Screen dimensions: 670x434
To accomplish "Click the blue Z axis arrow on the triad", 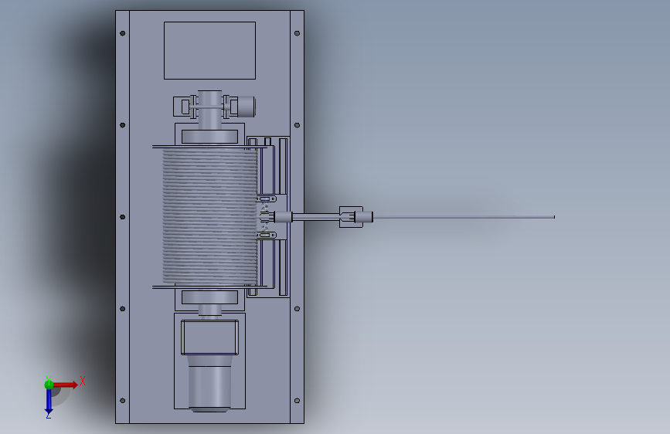I will (x=49, y=402).
